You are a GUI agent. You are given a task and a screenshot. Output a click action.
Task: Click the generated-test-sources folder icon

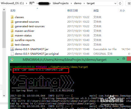click(x=12, y=26)
